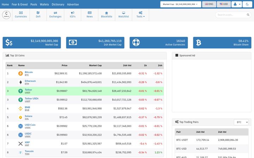Click the 1h column header
The width and height of the screenshot is (254, 158).
145,65
